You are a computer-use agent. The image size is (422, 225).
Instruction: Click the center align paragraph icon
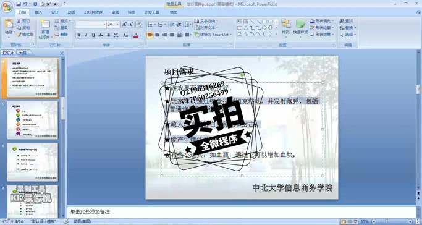(x=158, y=35)
